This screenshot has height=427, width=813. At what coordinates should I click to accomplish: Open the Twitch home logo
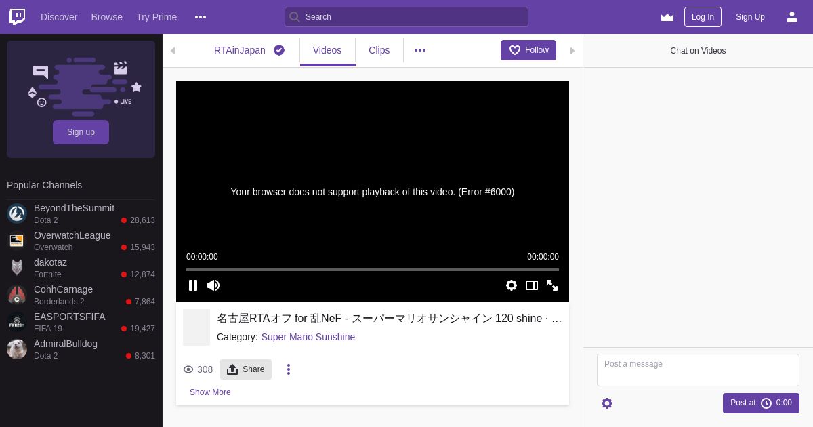[x=18, y=17]
